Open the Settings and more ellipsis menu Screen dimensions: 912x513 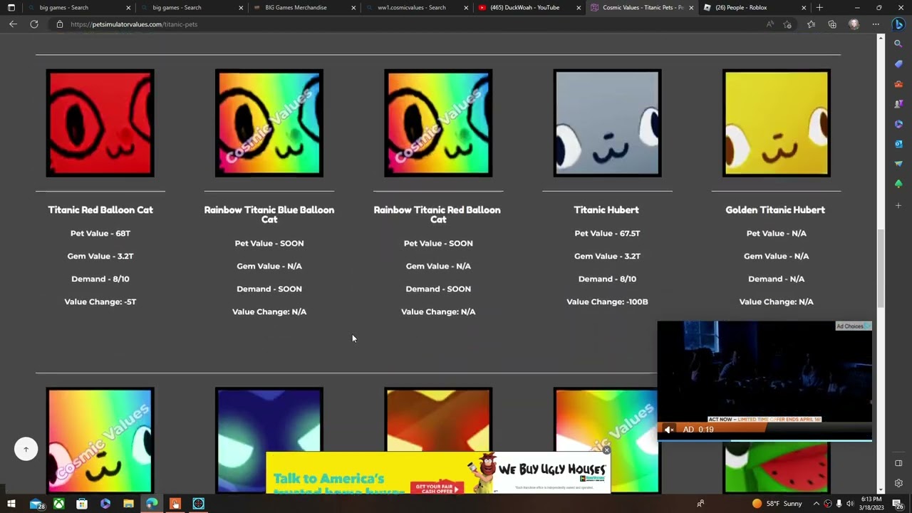(x=876, y=24)
